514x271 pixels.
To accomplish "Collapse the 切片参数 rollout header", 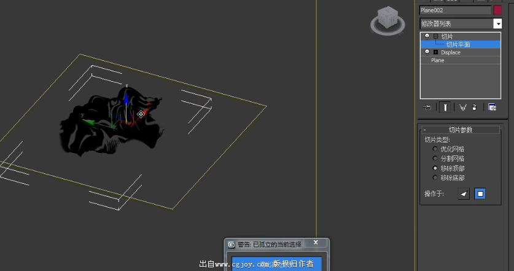I will [x=461, y=130].
